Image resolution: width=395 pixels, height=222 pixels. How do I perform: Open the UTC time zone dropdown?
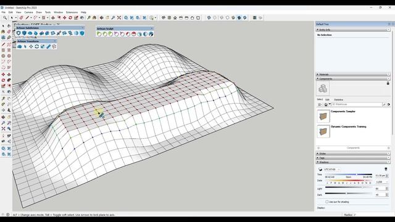coord(332,170)
